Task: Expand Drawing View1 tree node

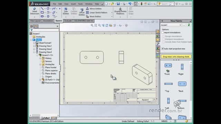Action: tap(34, 46)
